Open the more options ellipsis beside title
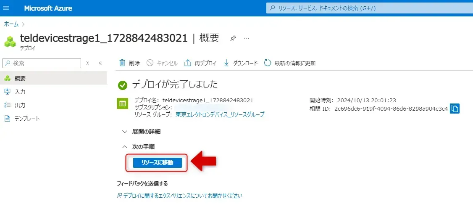 click(x=247, y=38)
